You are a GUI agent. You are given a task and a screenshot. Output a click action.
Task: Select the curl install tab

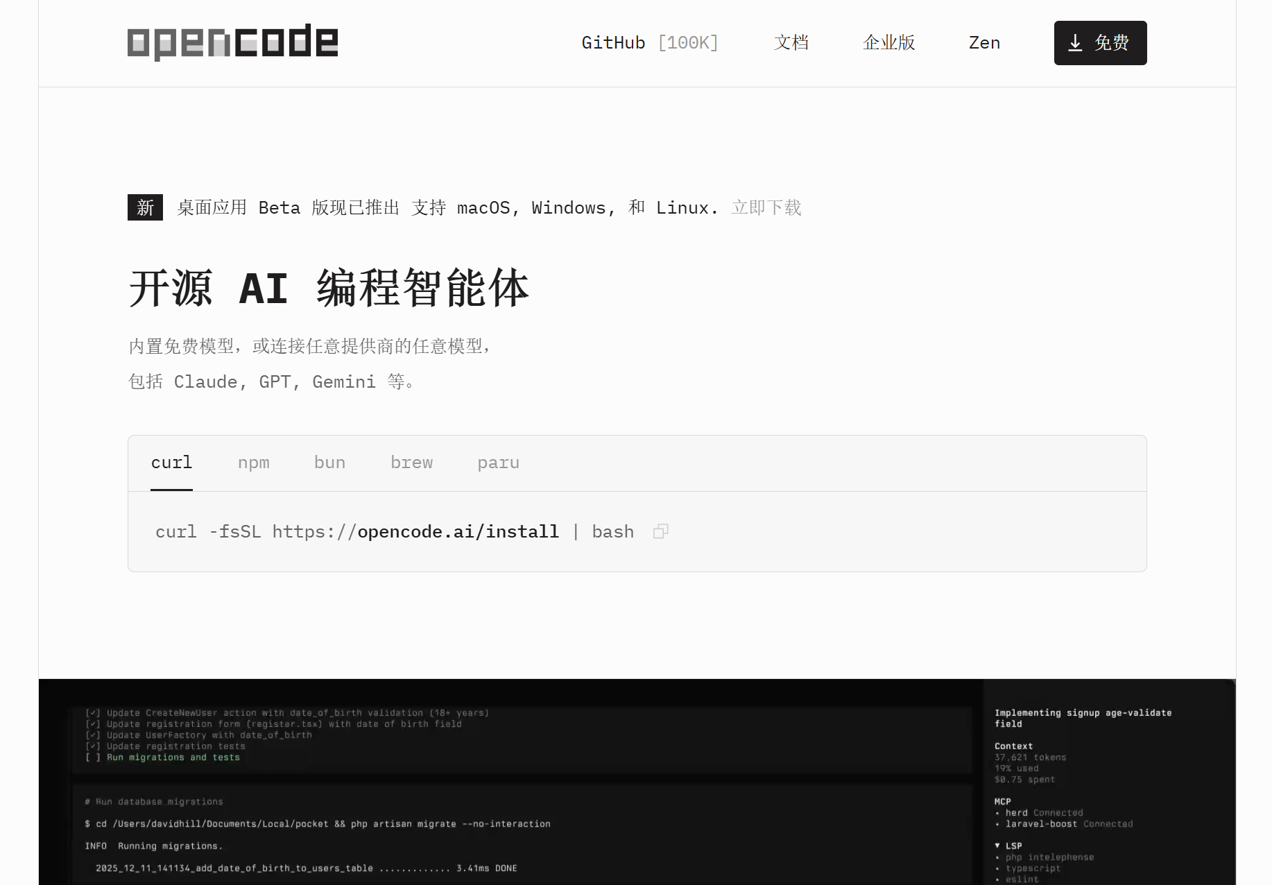(171, 462)
